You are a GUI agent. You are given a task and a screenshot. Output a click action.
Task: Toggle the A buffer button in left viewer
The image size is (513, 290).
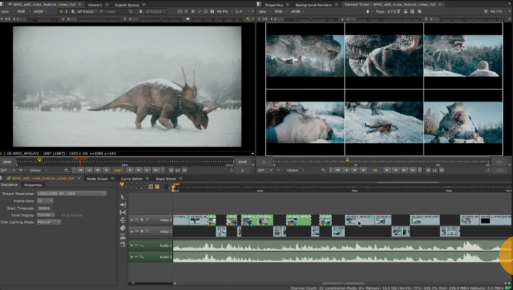61,11
